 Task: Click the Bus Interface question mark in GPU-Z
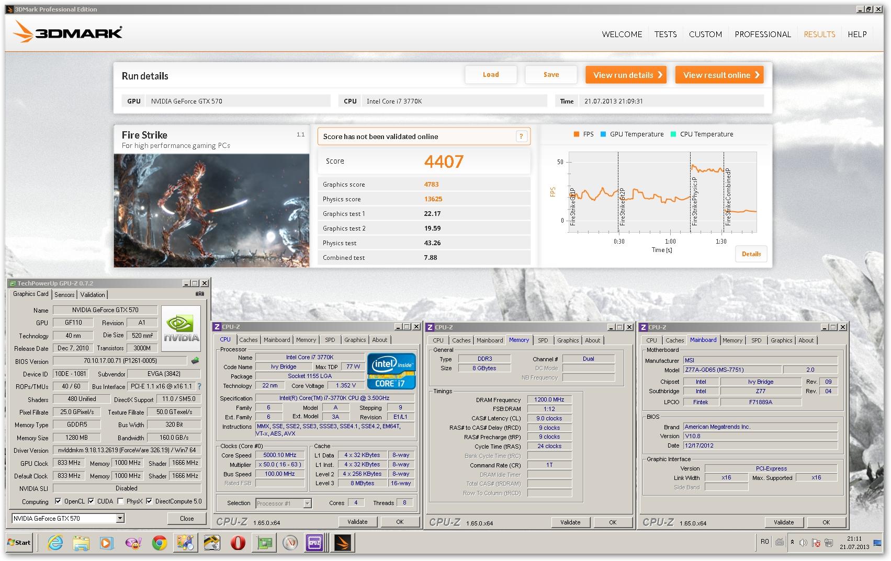tap(199, 386)
